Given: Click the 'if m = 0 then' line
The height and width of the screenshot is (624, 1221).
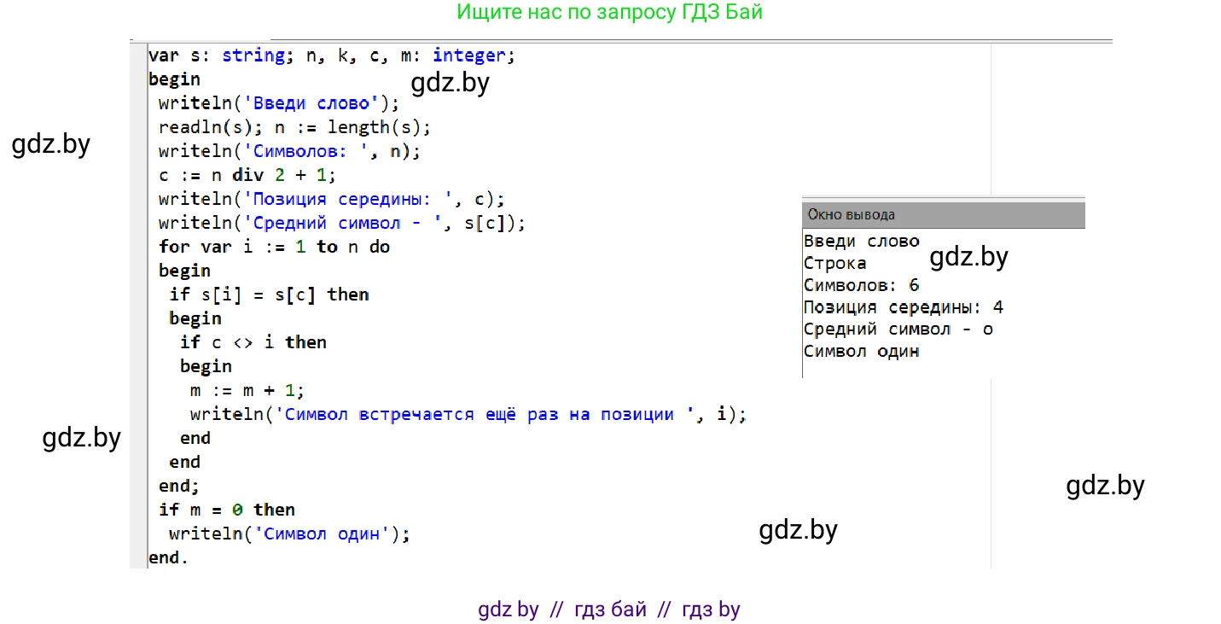Looking at the screenshot, I should click(x=227, y=510).
